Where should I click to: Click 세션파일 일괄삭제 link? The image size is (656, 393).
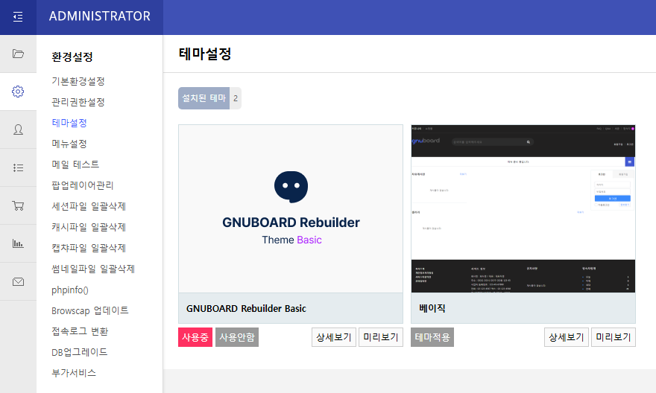pos(89,206)
